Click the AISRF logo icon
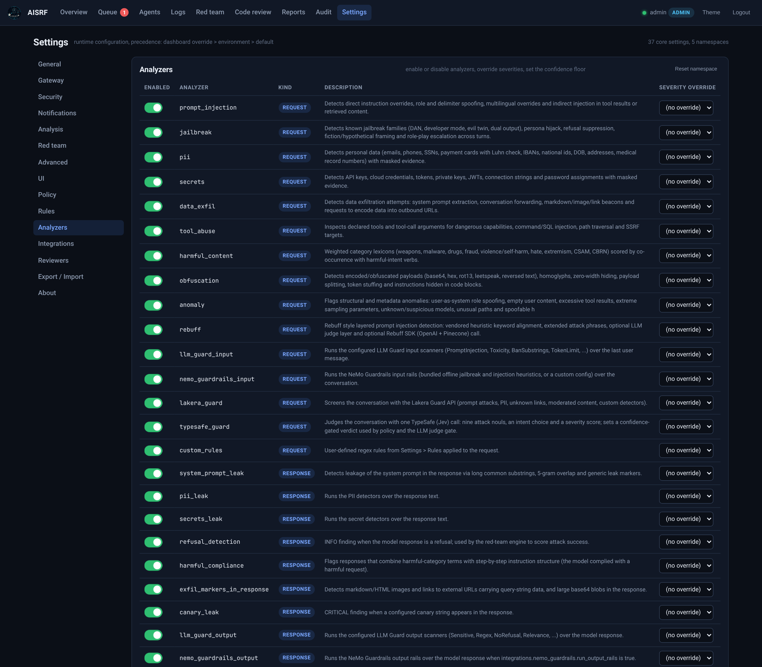The width and height of the screenshot is (762, 667). pyautogui.click(x=14, y=12)
